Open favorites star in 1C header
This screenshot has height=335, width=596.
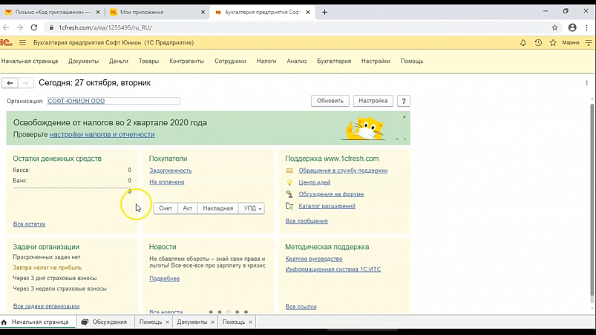click(553, 43)
